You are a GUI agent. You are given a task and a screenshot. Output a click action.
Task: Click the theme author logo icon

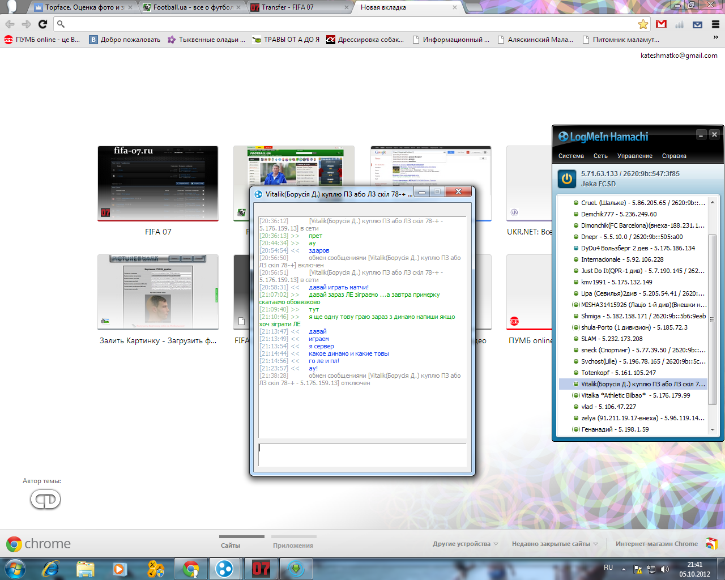45,500
